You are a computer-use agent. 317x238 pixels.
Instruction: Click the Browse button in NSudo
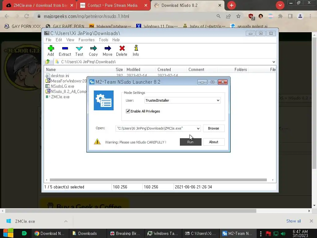214,128
